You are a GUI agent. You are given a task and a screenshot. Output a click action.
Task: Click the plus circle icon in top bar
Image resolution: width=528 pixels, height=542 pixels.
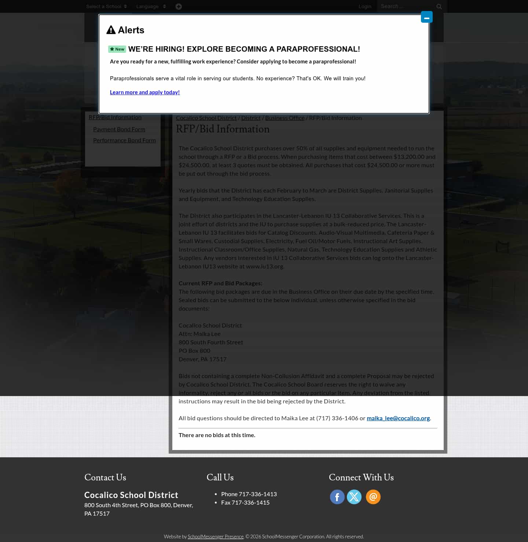179,7
